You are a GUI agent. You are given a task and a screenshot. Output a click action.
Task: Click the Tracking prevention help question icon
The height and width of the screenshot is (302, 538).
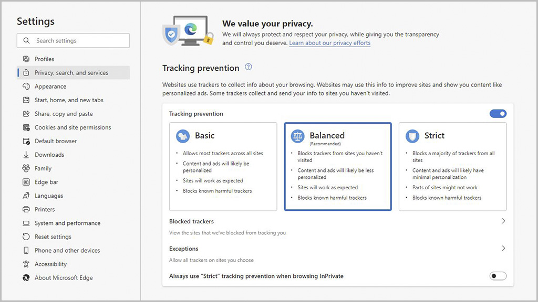(249, 67)
